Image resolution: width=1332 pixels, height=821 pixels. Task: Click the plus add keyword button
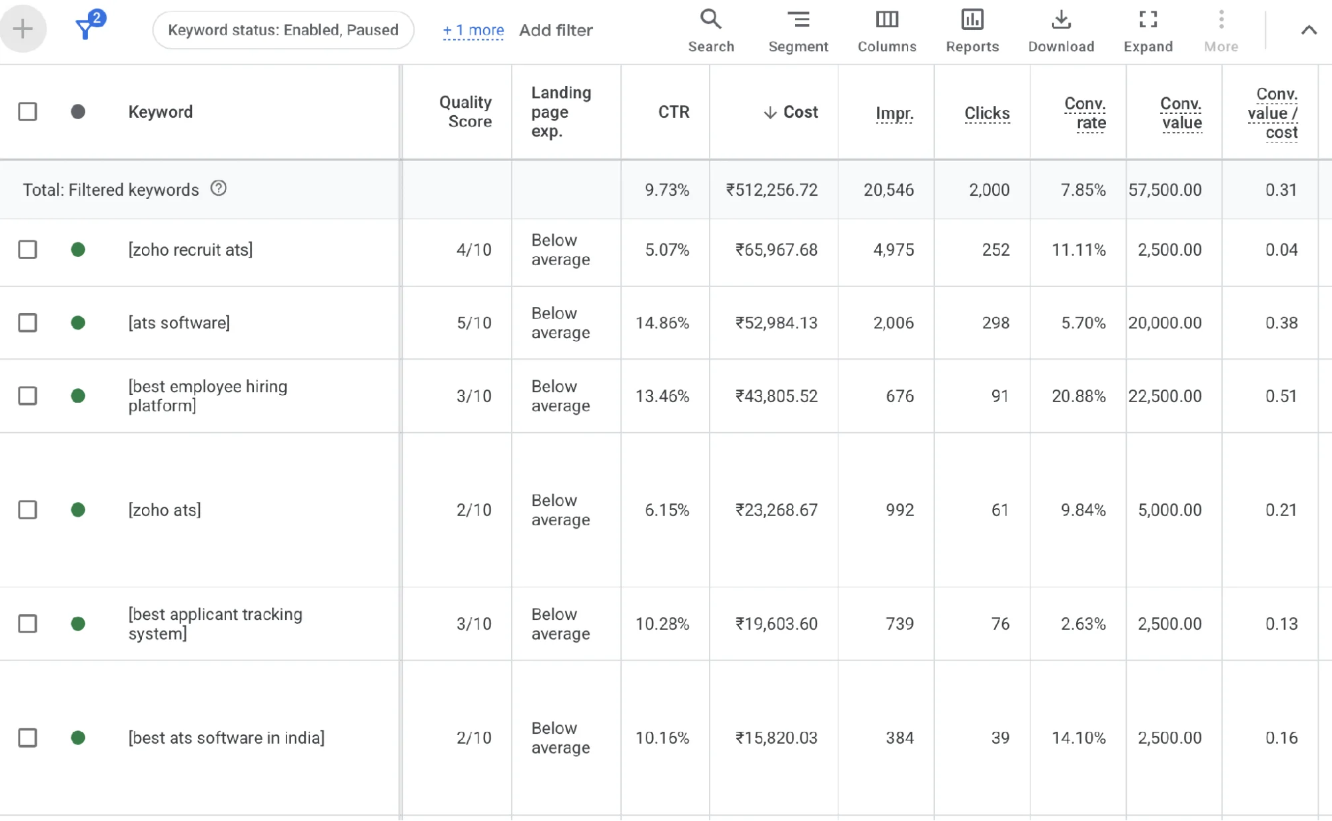(x=23, y=29)
